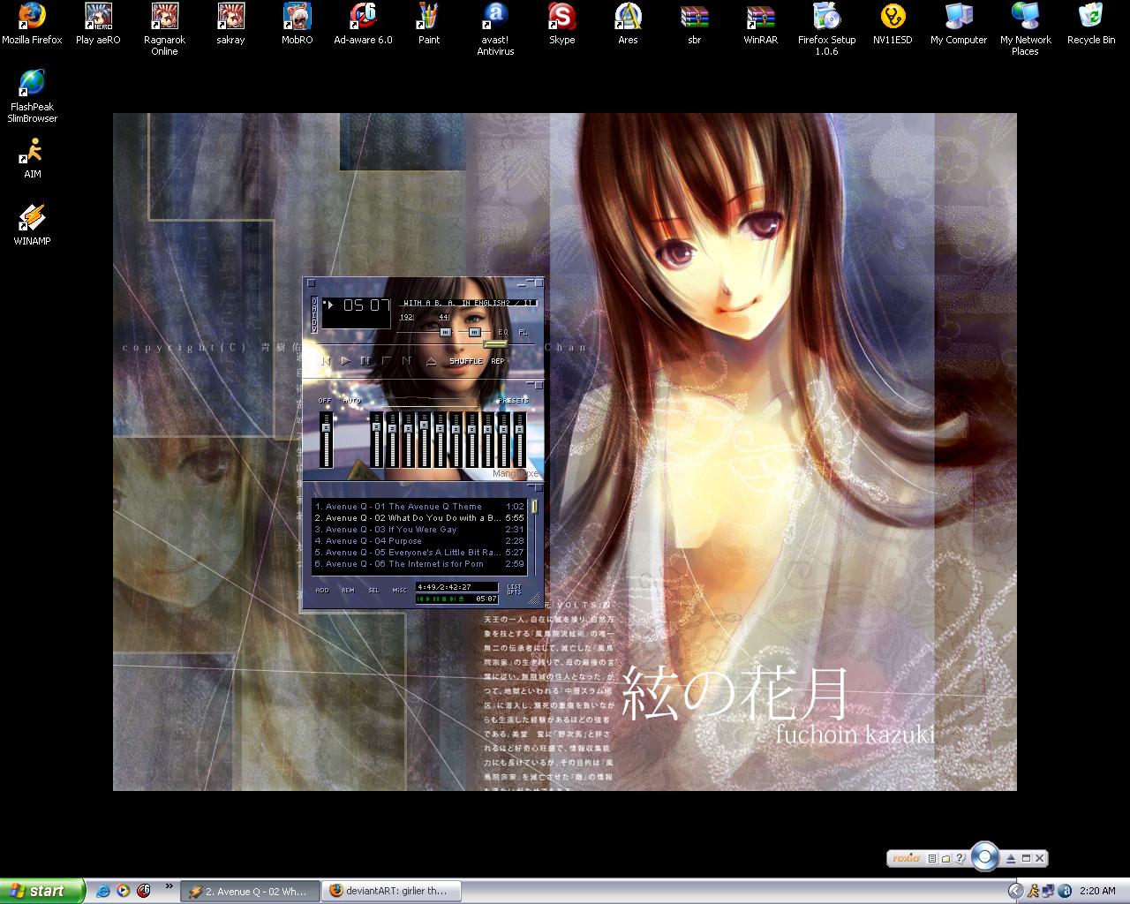
Task: Select the WINAMP desktop shortcut
Action: (32, 225)
